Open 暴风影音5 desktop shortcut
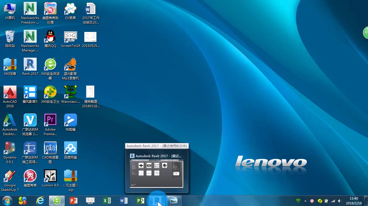The width and height of the screenshot is (368, 206). [30, 95]
